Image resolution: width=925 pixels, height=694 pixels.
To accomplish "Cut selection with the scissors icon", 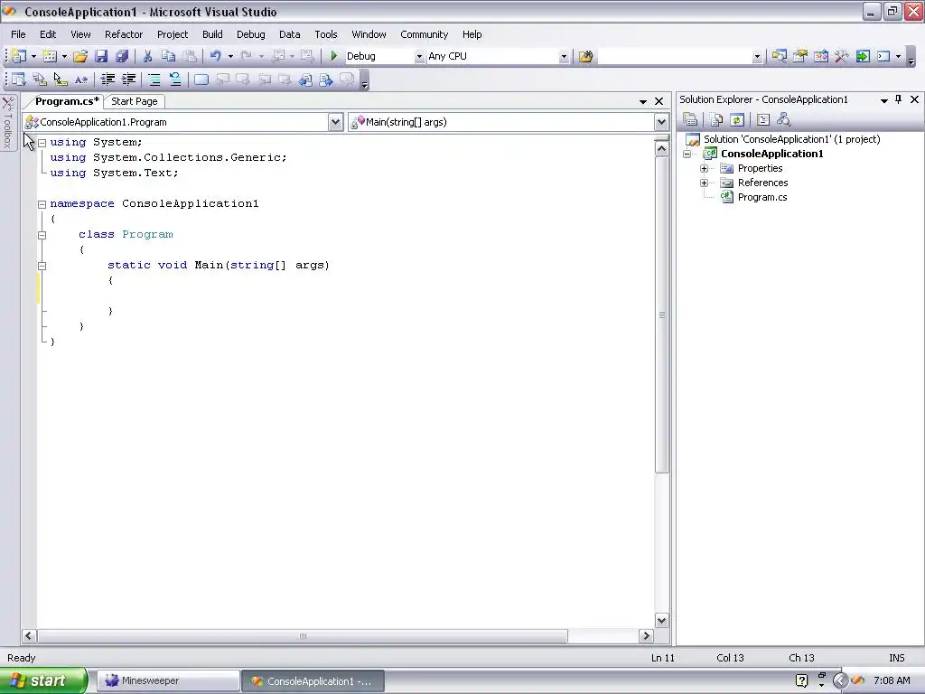I will point(147,56).
